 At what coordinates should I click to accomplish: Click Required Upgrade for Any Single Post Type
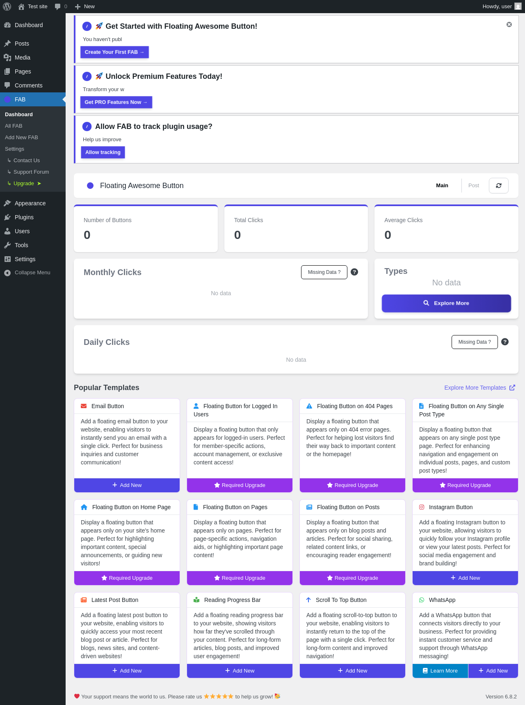point(465,485)
